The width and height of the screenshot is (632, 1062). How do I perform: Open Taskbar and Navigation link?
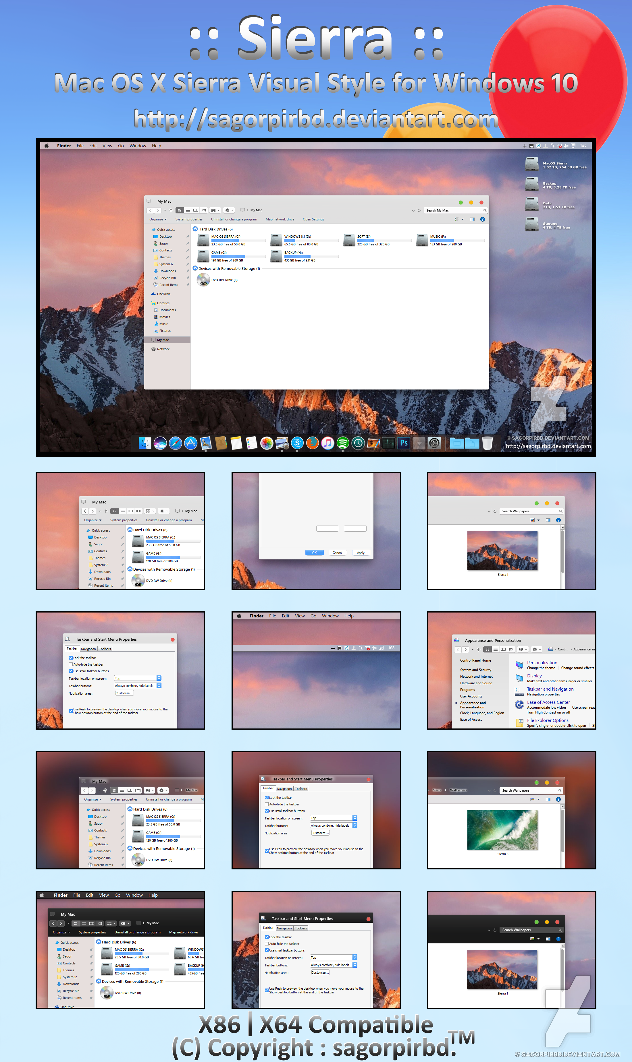tap(550, 689)
